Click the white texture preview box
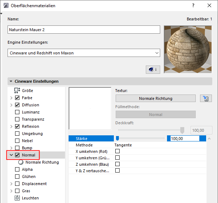Viewport: 218px width, 203px height. point(90,108)
